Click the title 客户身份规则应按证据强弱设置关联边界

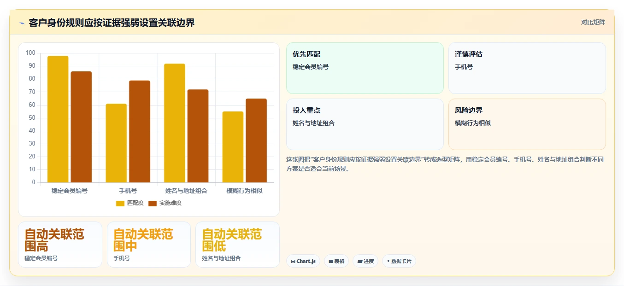tap(112, 23)
